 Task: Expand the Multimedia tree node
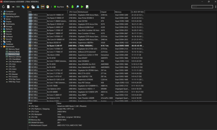pos(2,24)
